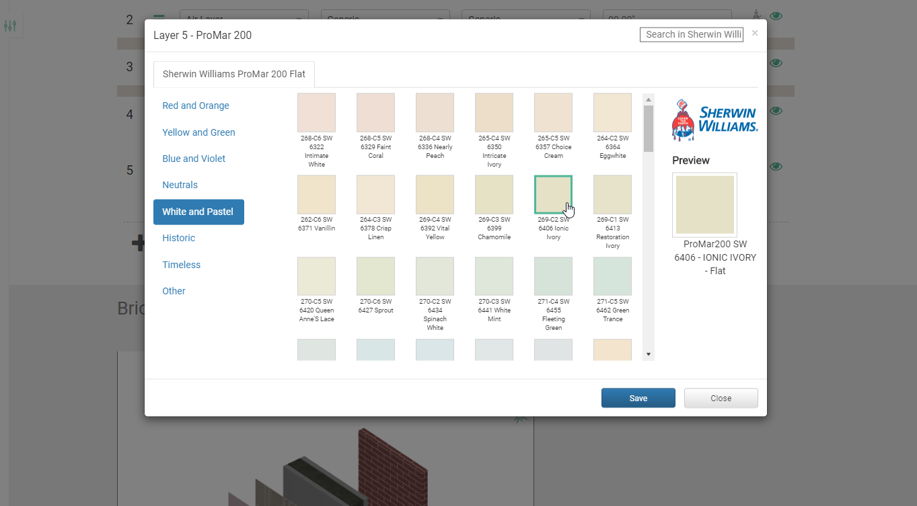This screenshot has width=917, height=506.
Task: Click the drag handle icon of layer 2
Action: click(159, 17)
